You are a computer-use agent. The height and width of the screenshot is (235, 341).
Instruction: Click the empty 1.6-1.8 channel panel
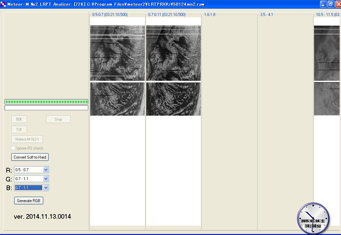pos(229,120)
